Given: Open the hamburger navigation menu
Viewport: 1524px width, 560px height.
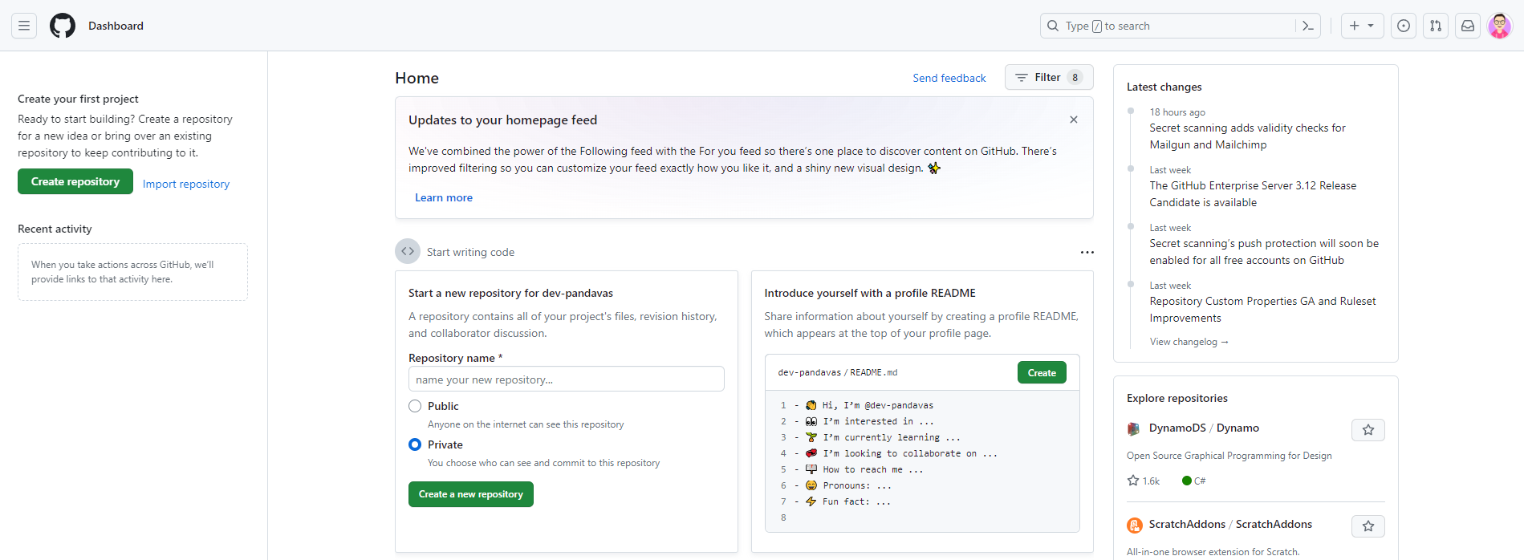Looking at the screenshot, I should [x=24, y=26].
